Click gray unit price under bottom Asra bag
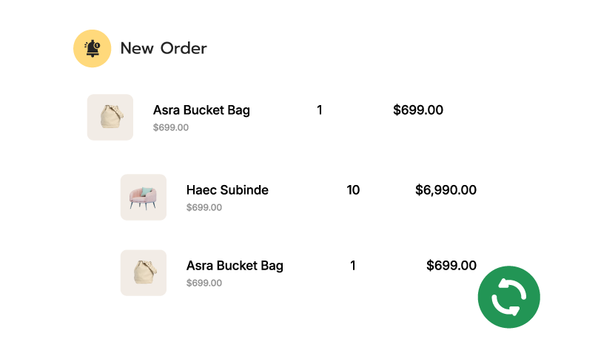 point(204,283)
